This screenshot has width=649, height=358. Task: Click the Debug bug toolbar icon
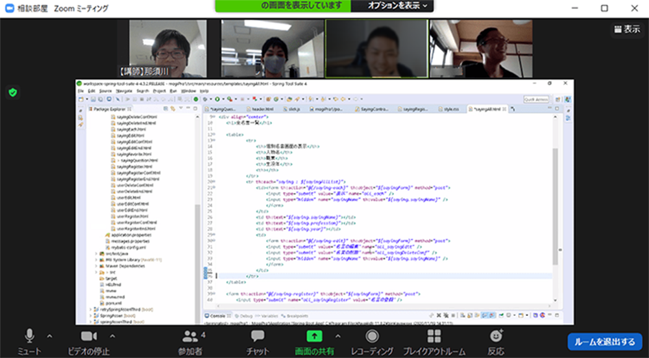tap(205, 99)
